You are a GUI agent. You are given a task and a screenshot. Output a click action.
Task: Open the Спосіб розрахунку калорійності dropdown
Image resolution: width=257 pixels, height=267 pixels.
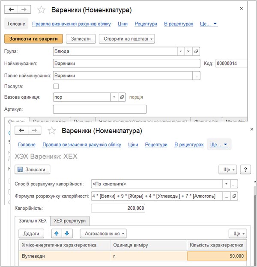tap(226, 184)
